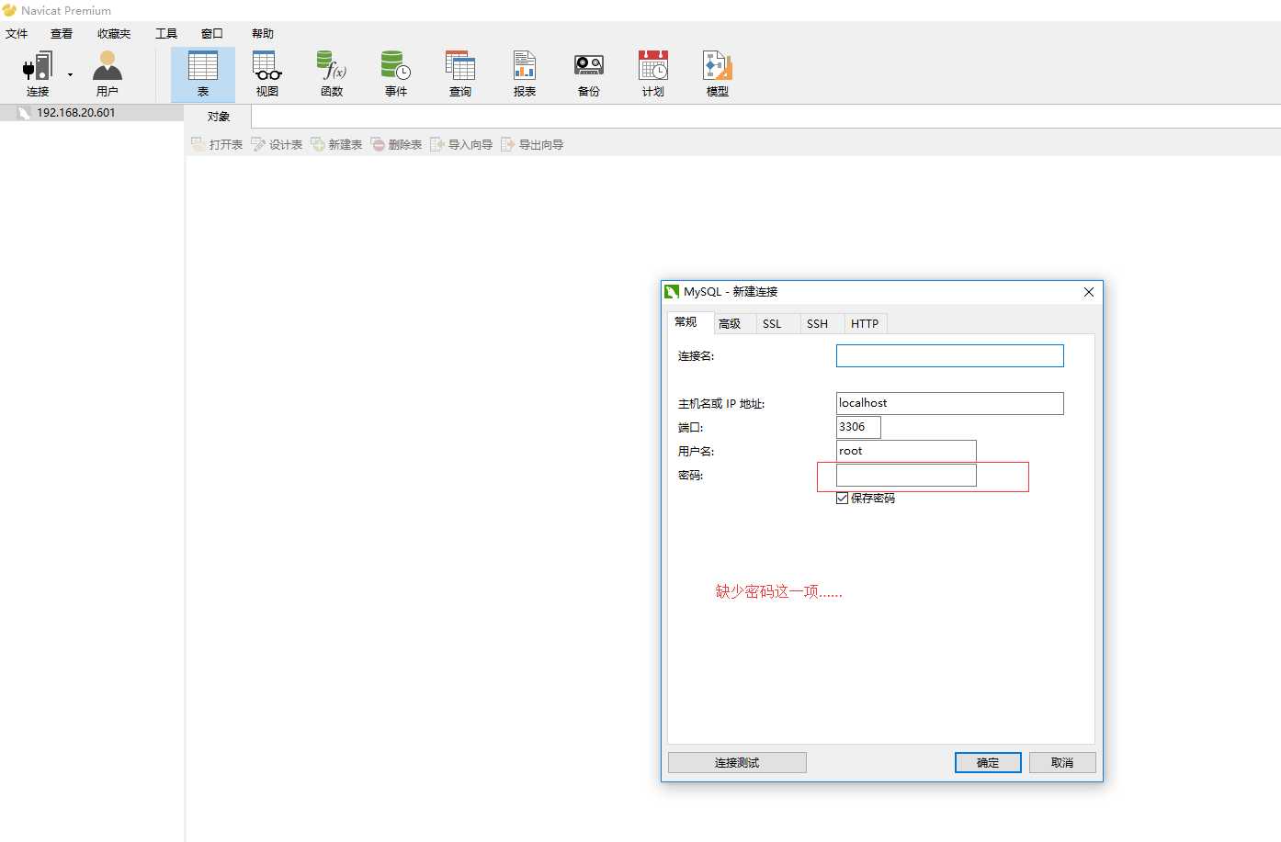The height and width of the screenshot is (842, 1281).
Task: Open the Schedule (计划) toolbar icon
Action: [653, 74]
